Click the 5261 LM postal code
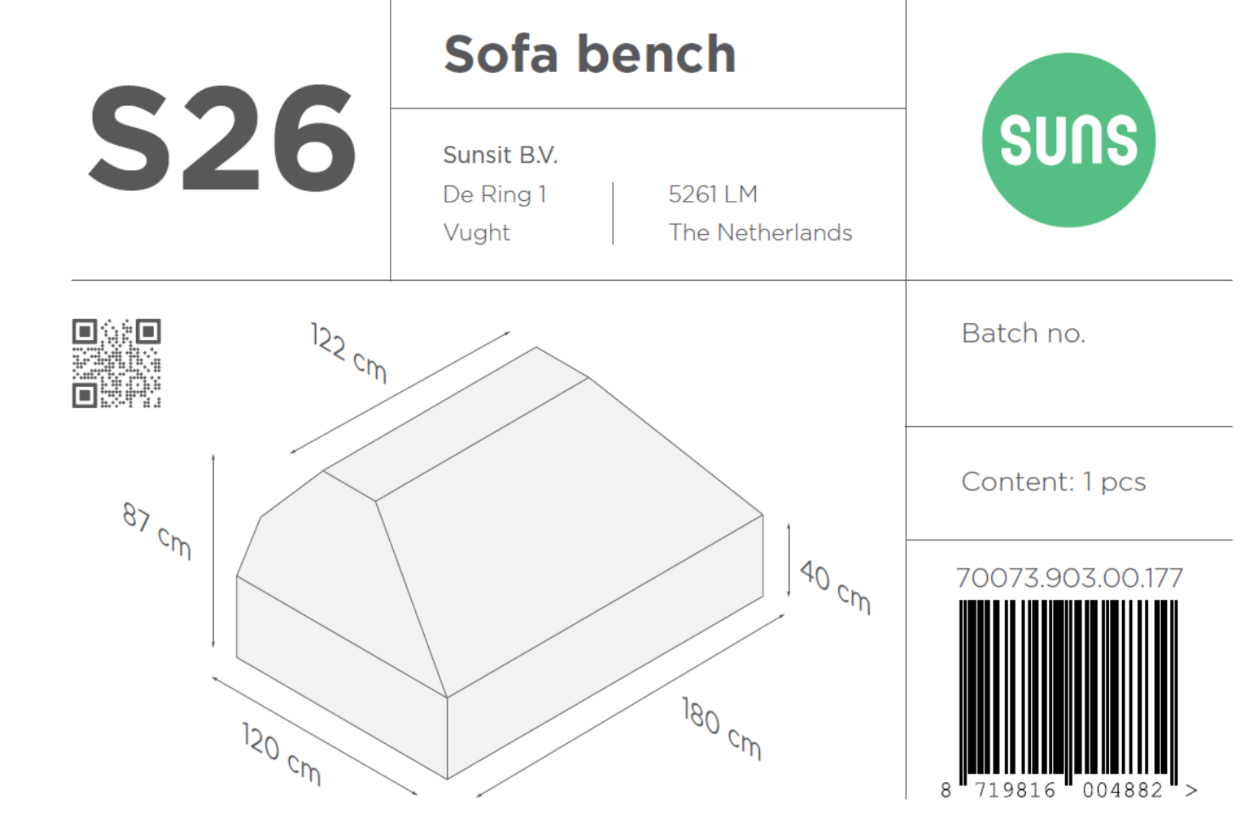 712,195
